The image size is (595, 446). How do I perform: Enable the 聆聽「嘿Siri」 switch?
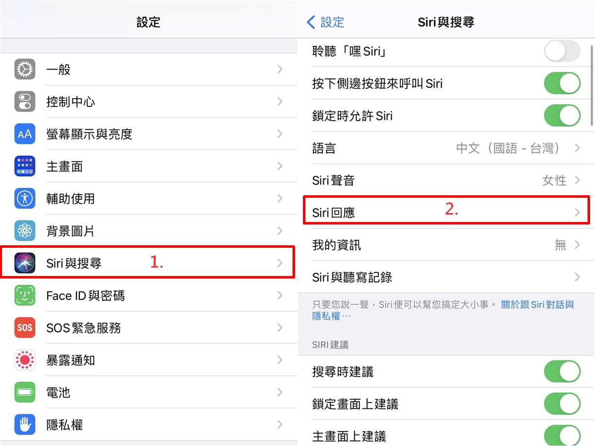tap(562, 51)
